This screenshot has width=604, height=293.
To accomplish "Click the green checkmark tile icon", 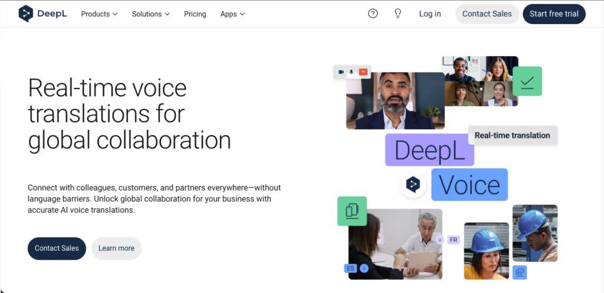I will click(x=527, y=81).
